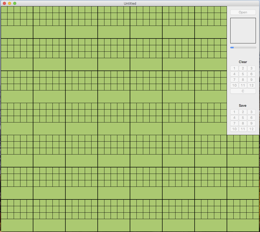Click the blue slider under the preview

(x=243, y=48)
